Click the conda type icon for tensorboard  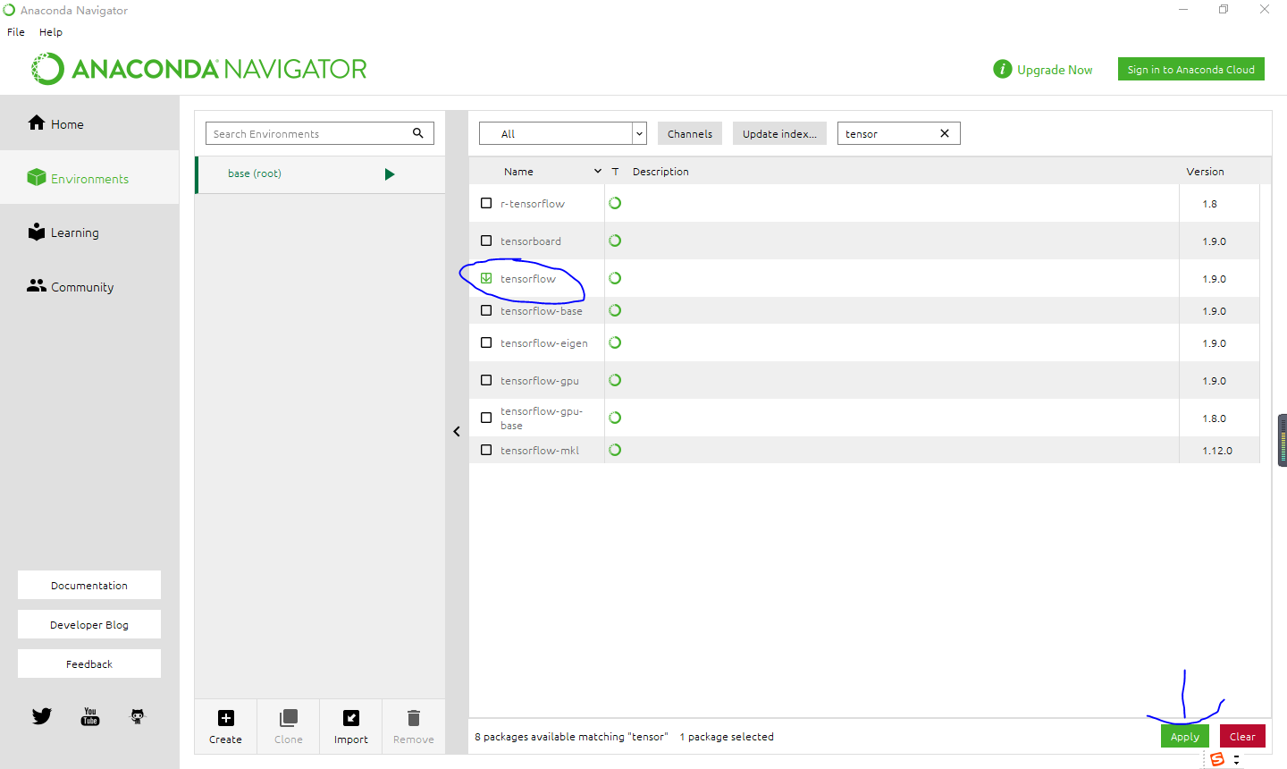(x=615, y=241)
